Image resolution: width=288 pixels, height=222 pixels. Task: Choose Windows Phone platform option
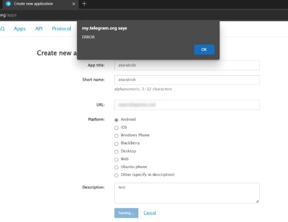coord(116,135)
